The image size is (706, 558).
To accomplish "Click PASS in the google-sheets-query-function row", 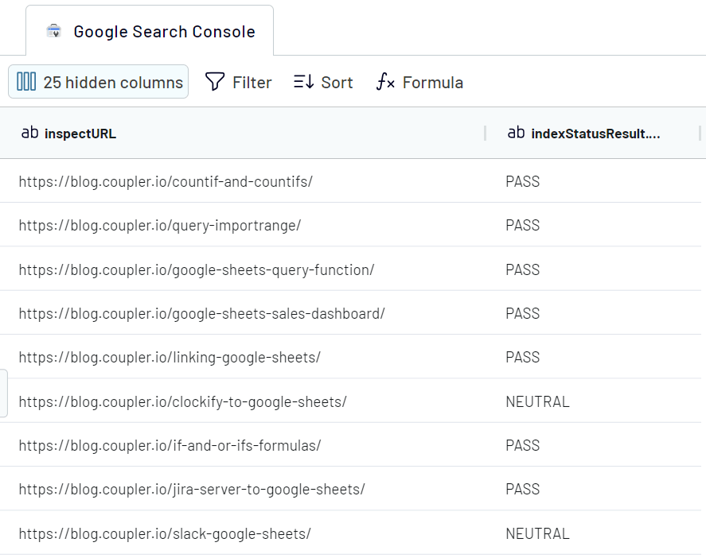I will [522, 269].
